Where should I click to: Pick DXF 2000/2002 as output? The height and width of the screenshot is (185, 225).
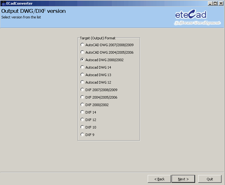[x=82, y=105]
